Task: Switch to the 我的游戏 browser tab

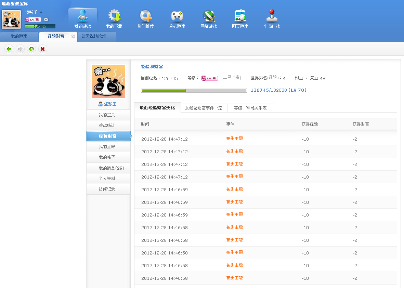Action: coord(19,36)
